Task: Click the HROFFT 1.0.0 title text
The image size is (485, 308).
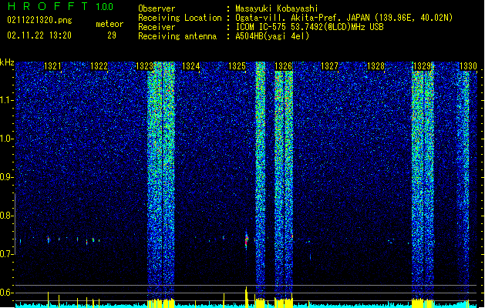Action: [60, 6]
